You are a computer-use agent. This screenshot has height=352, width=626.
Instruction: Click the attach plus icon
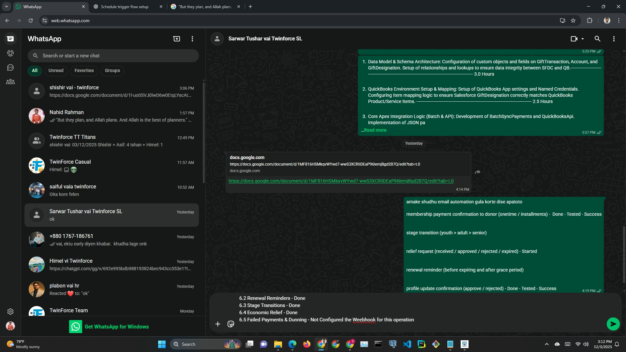tap(218, 324)
